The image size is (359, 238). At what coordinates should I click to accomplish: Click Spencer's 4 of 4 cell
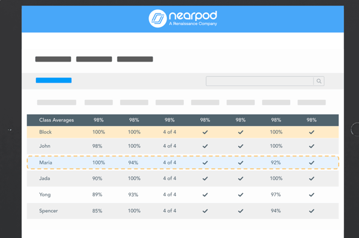point(170,210)
